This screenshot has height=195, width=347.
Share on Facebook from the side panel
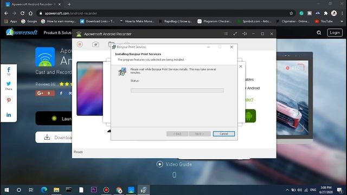[9, 71]
